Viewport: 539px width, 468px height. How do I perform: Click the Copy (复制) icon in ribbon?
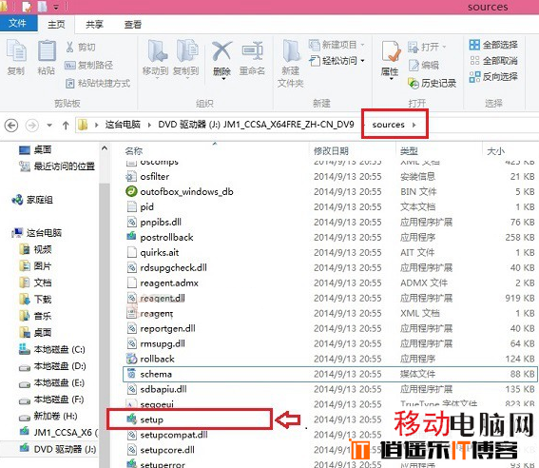[16, 58]
